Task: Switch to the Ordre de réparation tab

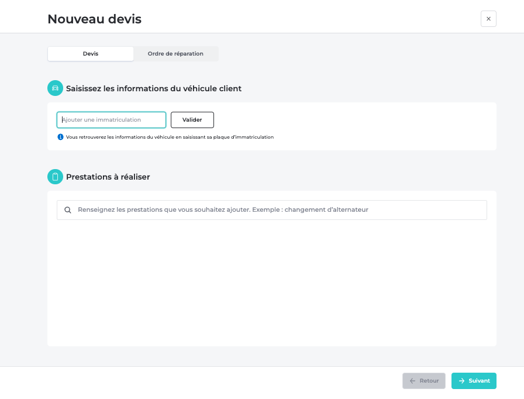Action: tap(175, 54)
